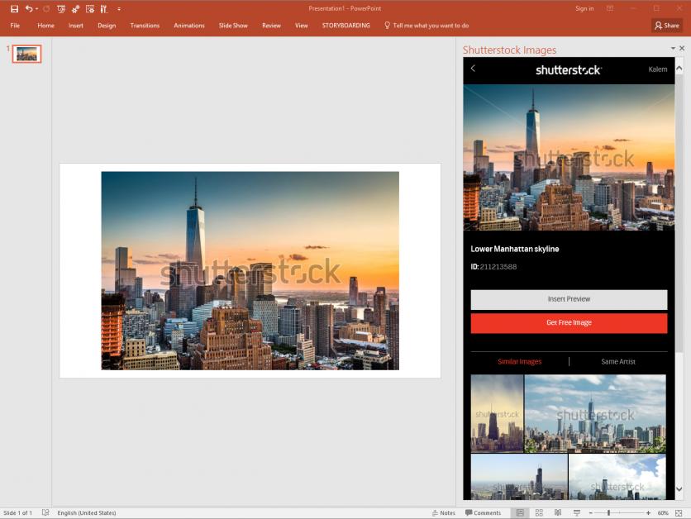Open the Ribbon Display Options icon
This screenshot has width=691, height=519.
(x=610, y=8)
